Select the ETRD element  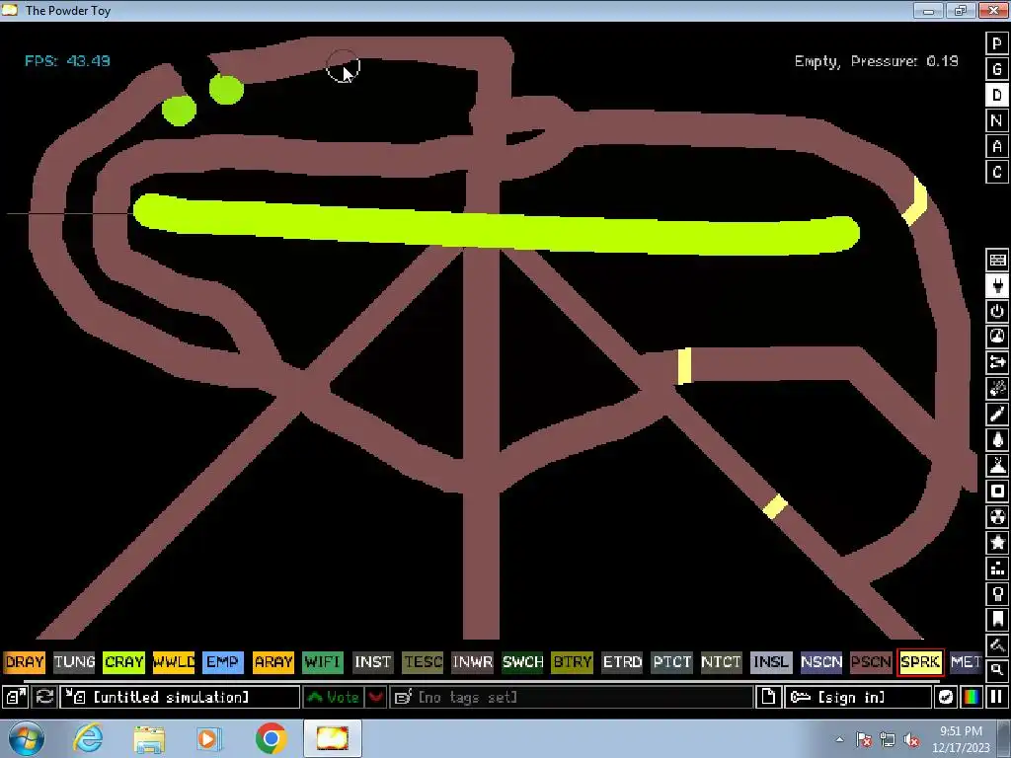pyautogui.click(x=622, y=662)
